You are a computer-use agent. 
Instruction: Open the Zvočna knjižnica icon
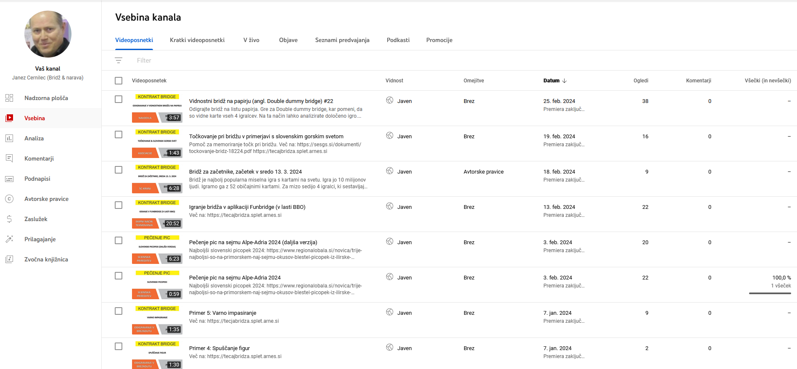pyautogui.click(x=9, y=259)
